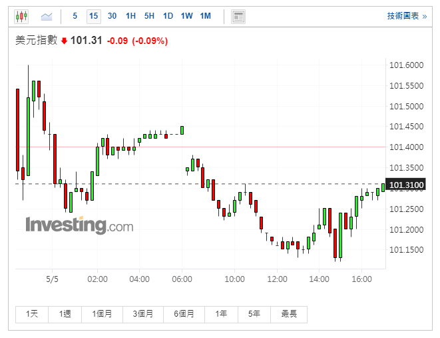Viewport: 440px width, 338px height.
Task: Select the 1H interval
Action: click(130, 16)
